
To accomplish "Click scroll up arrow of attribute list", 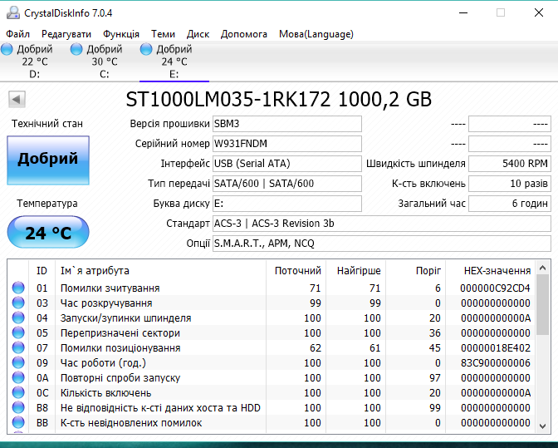I will tap(543, 268).
